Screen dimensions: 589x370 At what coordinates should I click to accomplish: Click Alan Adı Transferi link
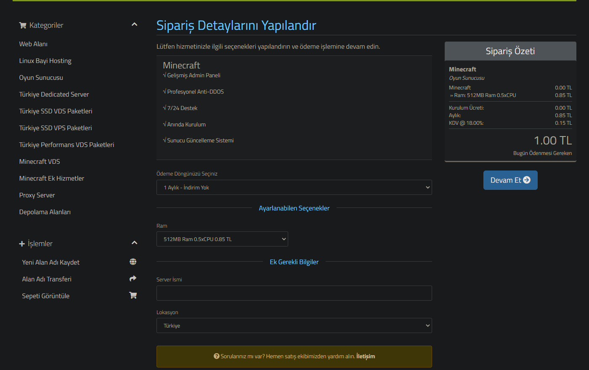47,279
